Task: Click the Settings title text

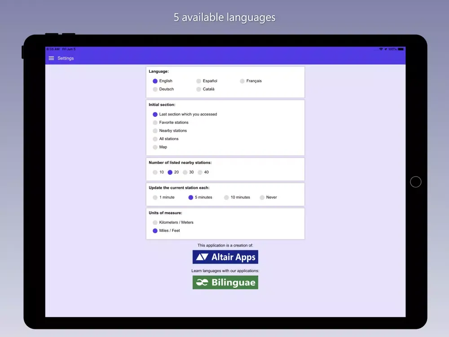Action: 66,58
